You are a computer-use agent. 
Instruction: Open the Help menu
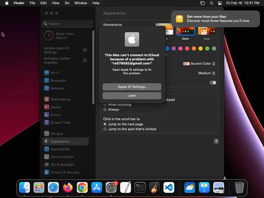96,3
